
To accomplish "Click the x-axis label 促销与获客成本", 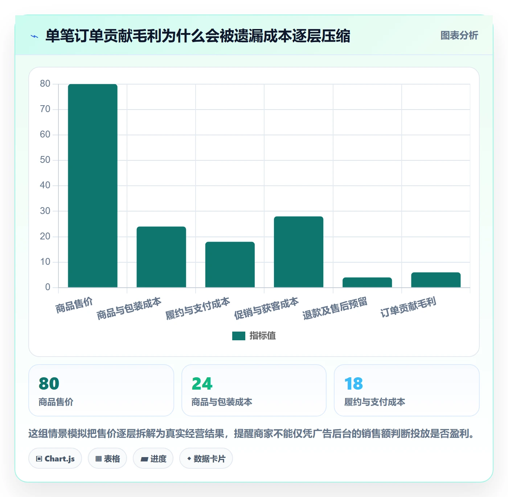I will pos(266,308).
